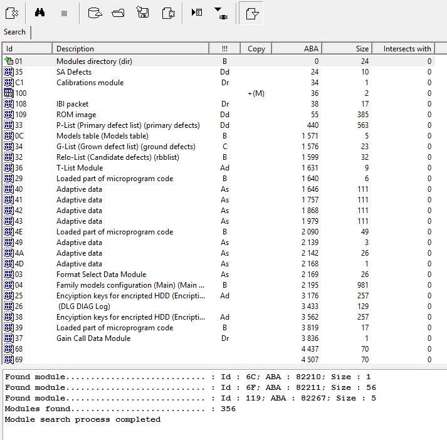
Task: Switch to the Search tab
Action: click(15, 32)
